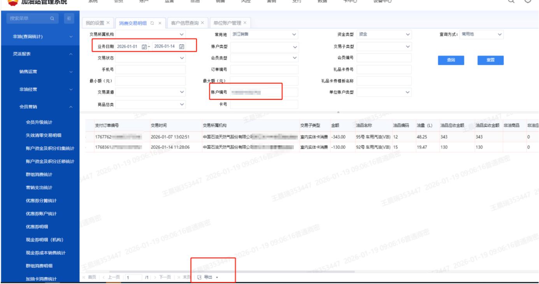
Task: Click the 重置 button
Action: click(x=490, y=60)
